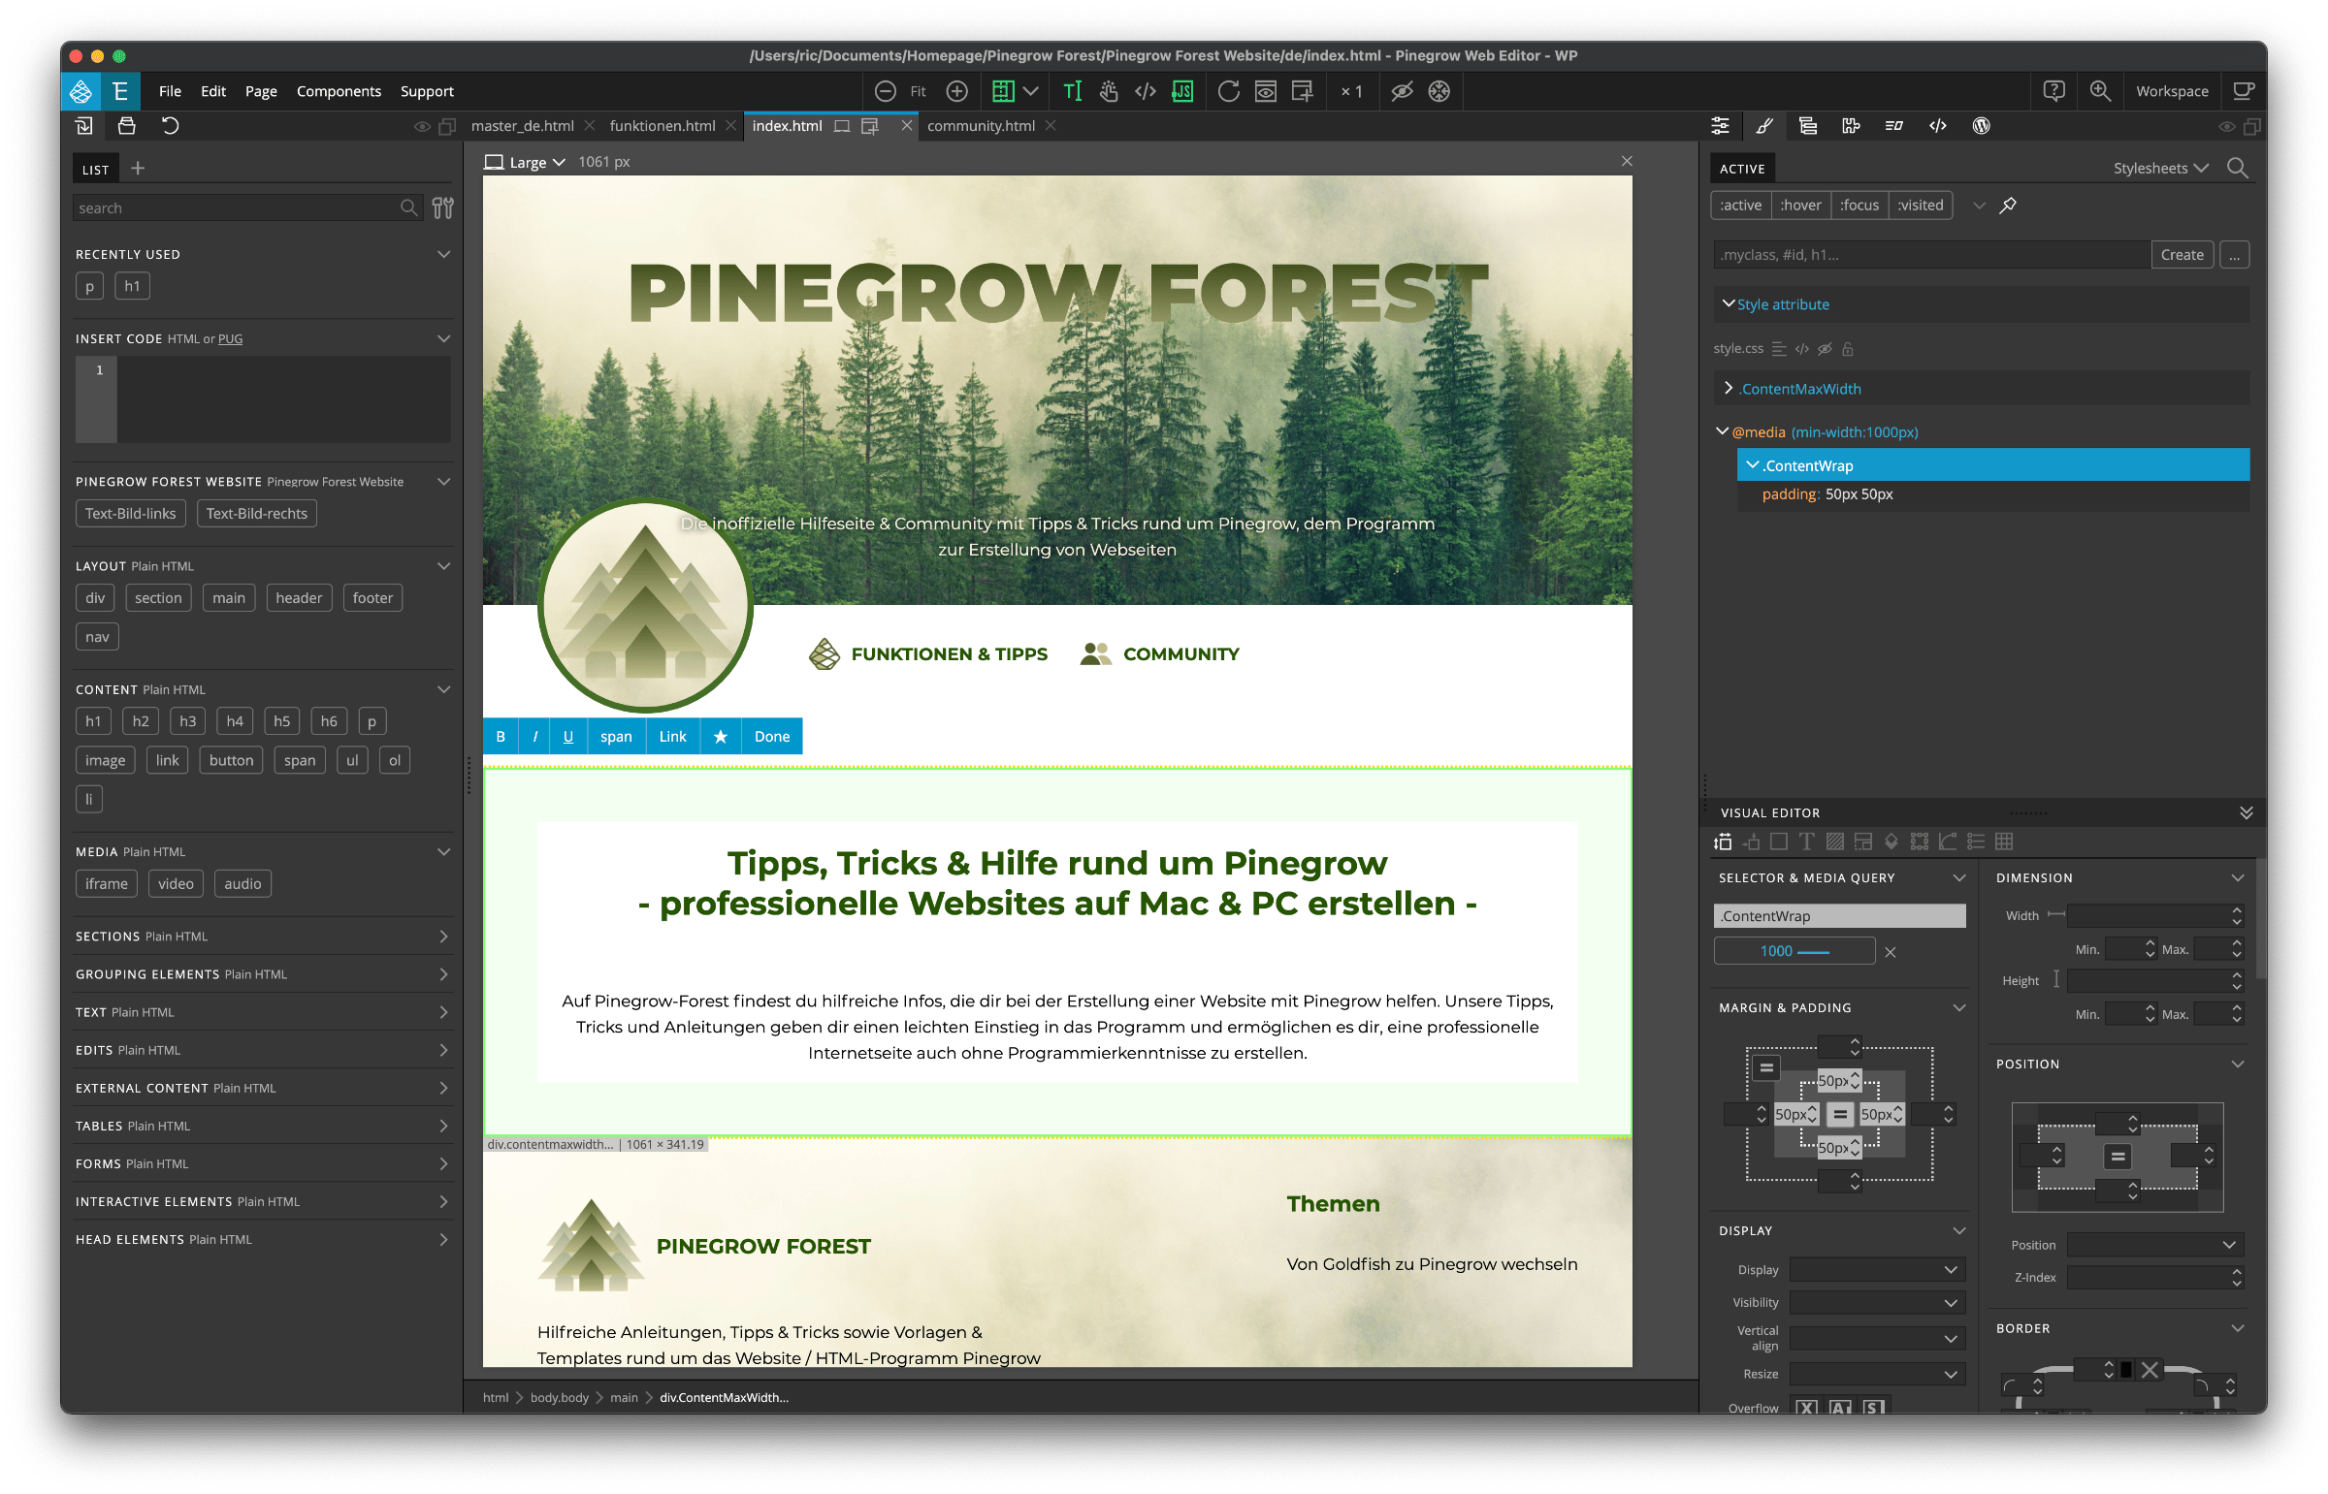Click the Pinegrow logo icon top left

tap(81, 91)
